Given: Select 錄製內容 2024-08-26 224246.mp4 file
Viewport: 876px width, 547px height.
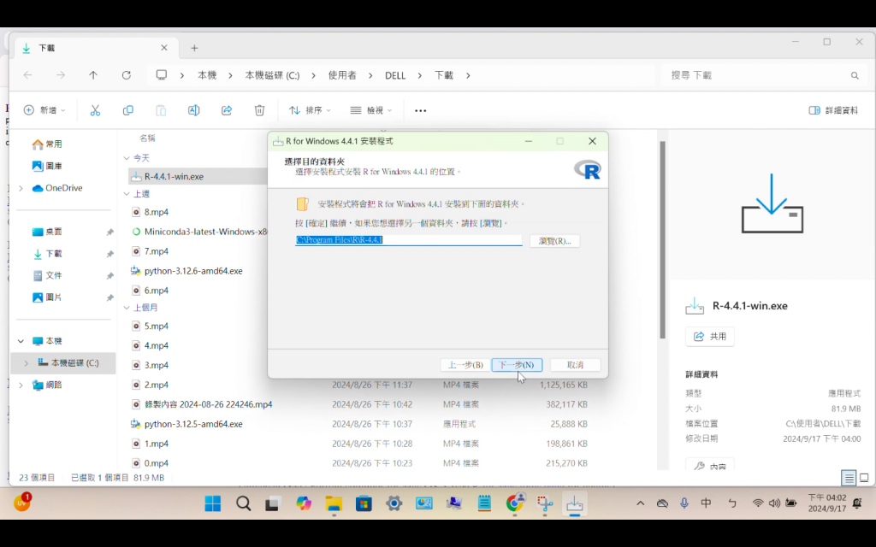Looking at the screenshot, I should pyautogui.click(x=209, y=404).
